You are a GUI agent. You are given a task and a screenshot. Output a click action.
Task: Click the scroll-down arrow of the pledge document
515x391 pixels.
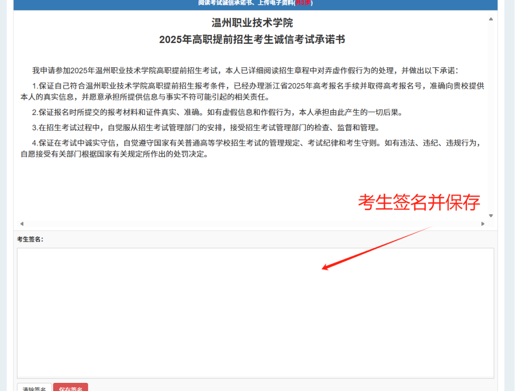tap(491, 216)
